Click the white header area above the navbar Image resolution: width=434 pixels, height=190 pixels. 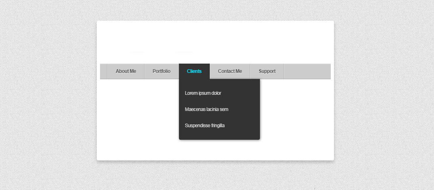click(x=215, y=41)
